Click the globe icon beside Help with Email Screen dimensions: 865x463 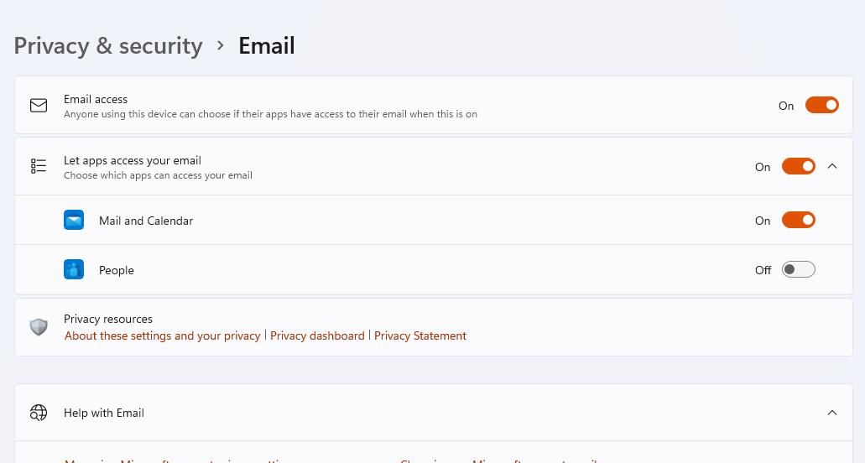[x=39, y=413]
